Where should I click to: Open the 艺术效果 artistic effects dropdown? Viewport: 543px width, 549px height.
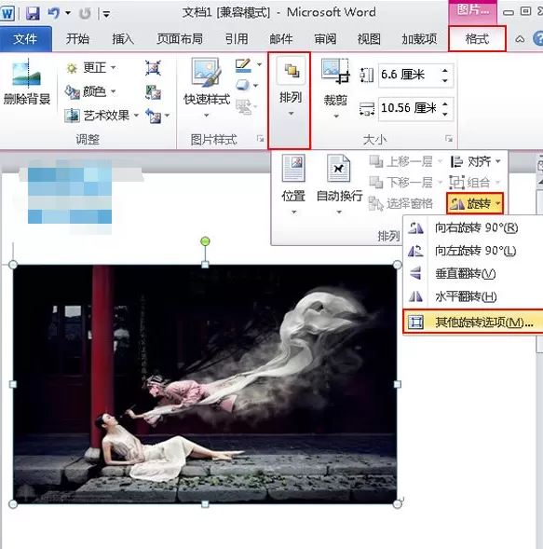(x=102, y=116)
